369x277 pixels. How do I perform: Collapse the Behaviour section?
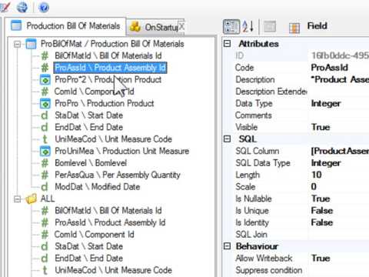pos(227,246)
